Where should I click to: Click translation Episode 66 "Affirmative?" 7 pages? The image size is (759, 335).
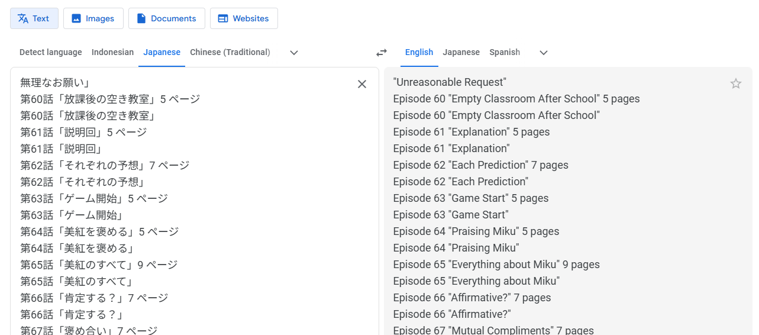[x=472, y=298]
